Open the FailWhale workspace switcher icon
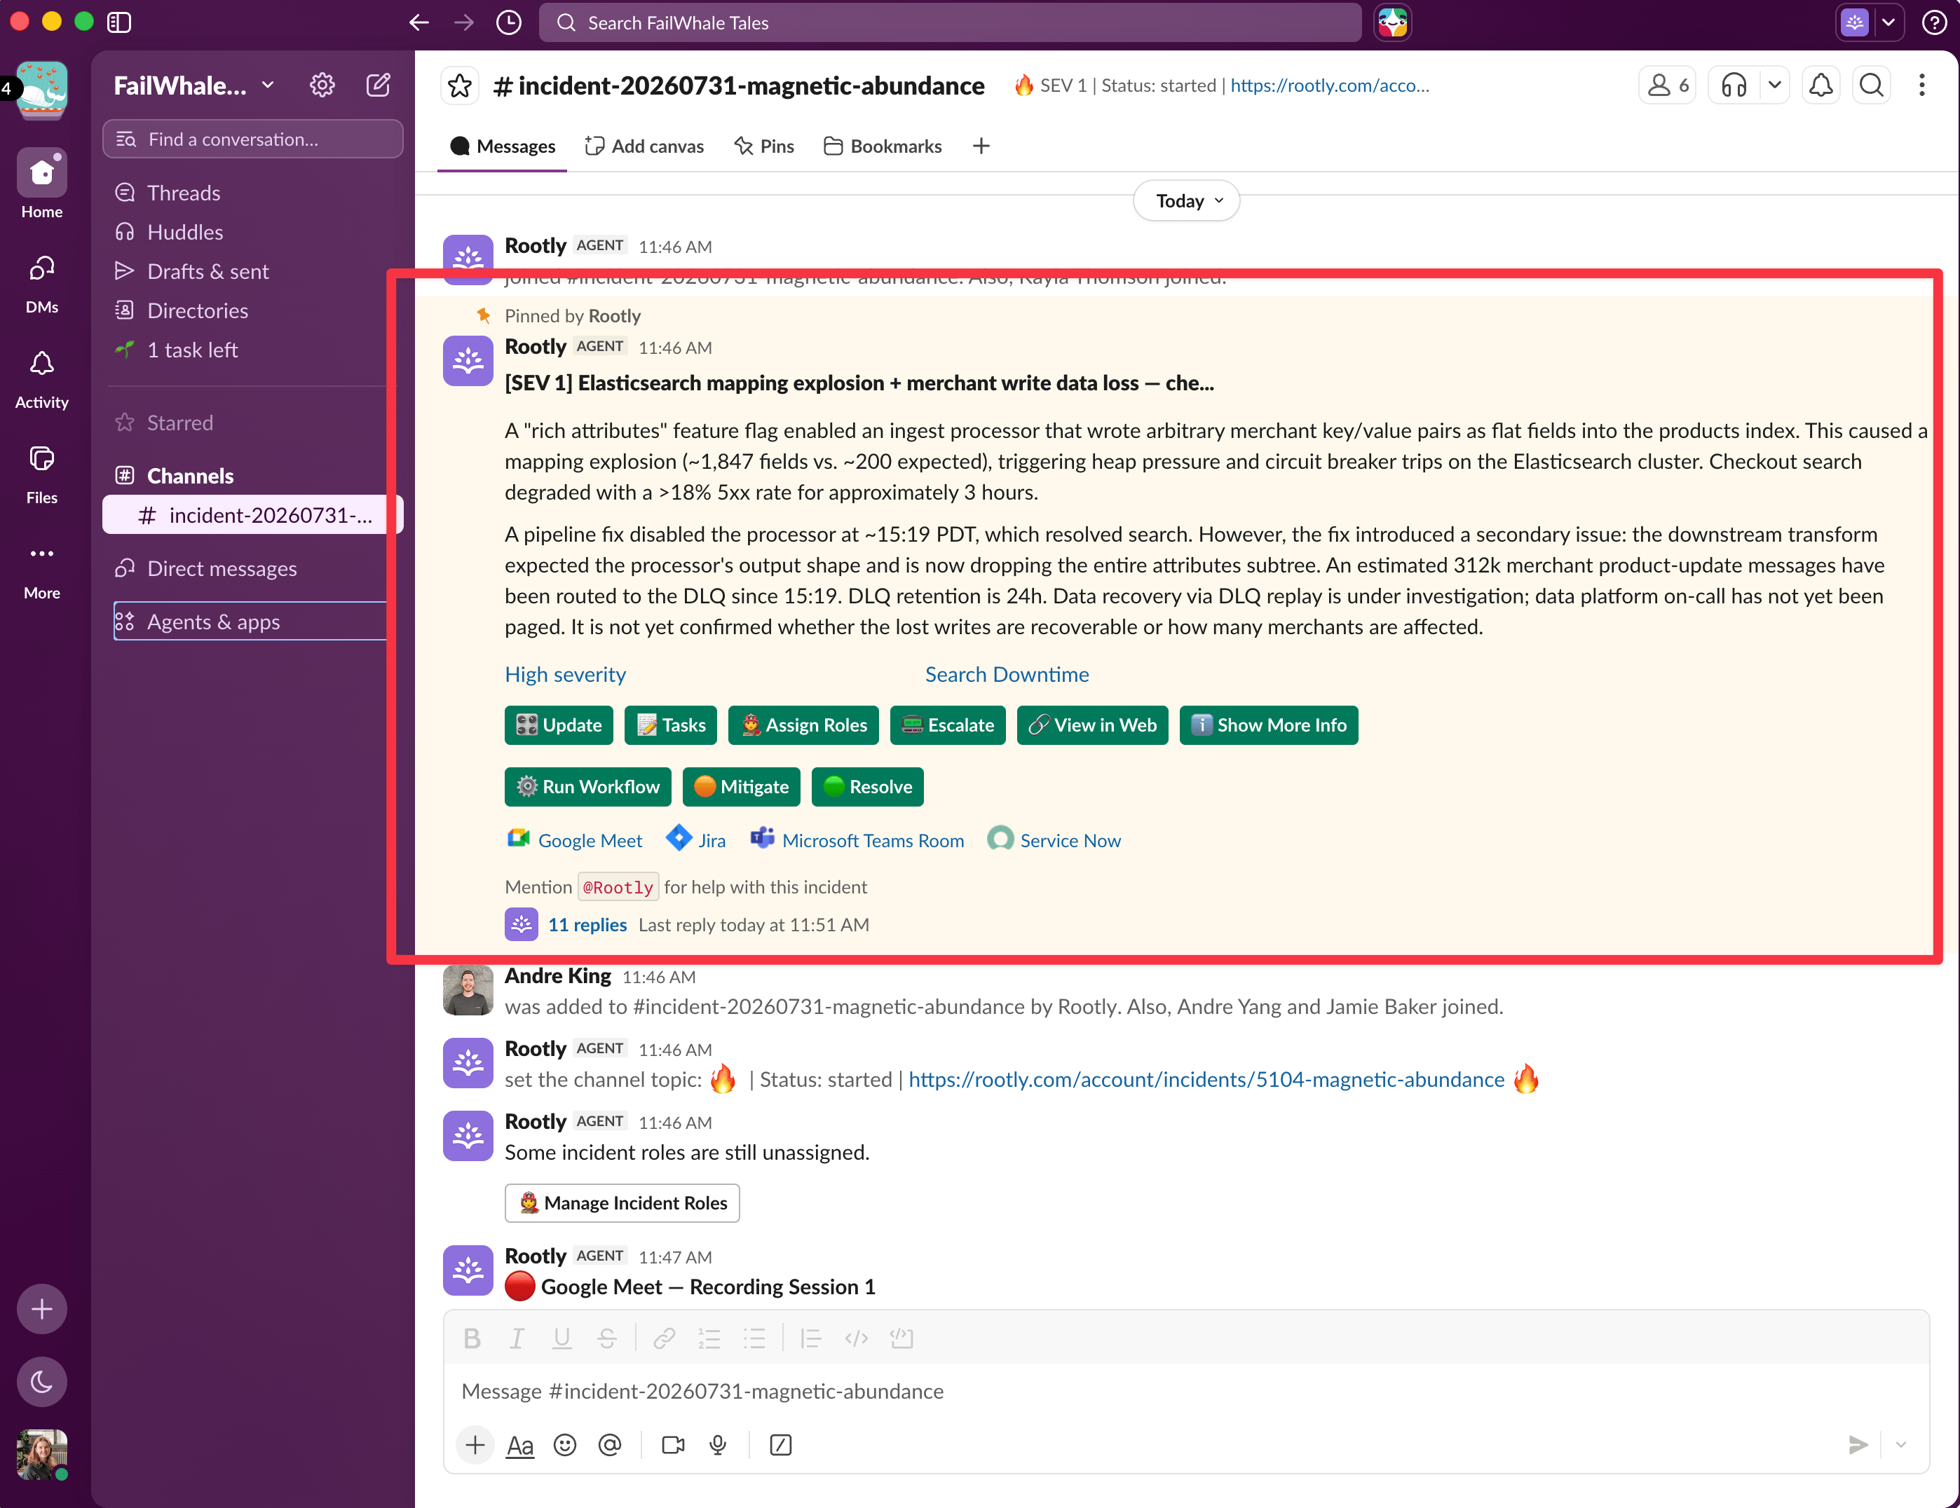The width and height of the screenshot is (1960, 1508). pyautogui.click(x=42, y=90)
